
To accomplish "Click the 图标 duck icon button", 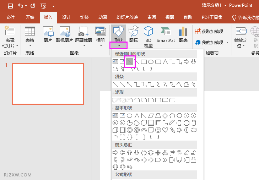I will click(134, 34).
